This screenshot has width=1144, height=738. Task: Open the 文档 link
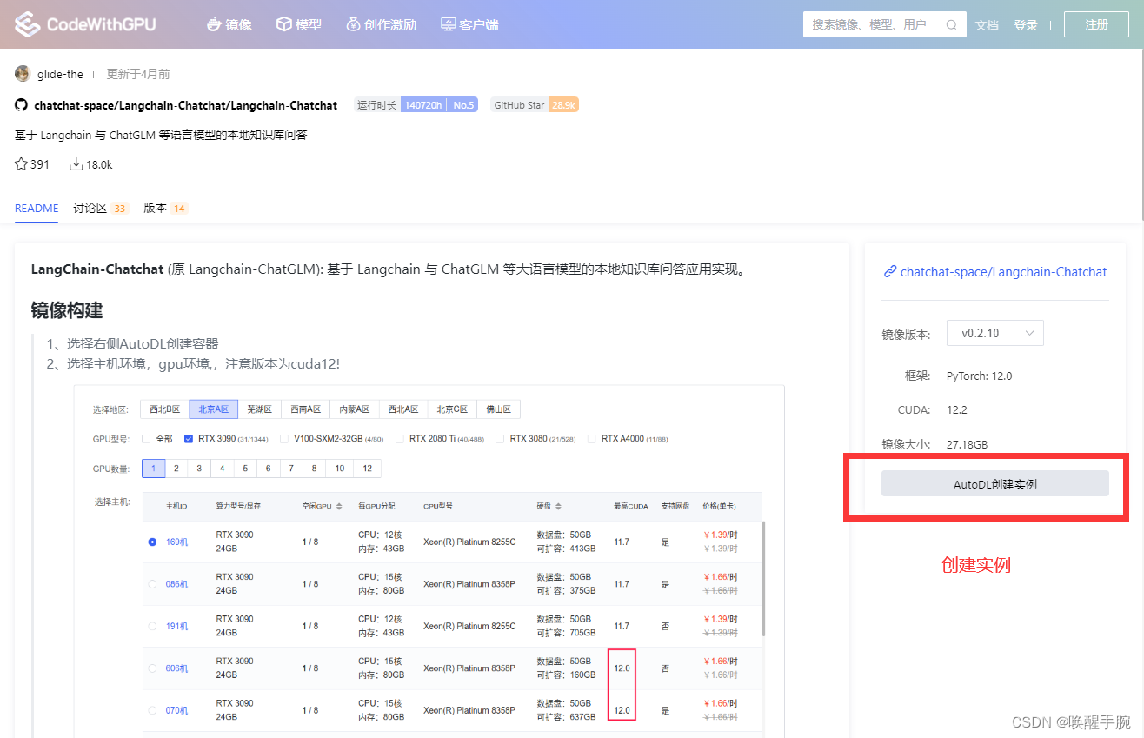(987, 25)
